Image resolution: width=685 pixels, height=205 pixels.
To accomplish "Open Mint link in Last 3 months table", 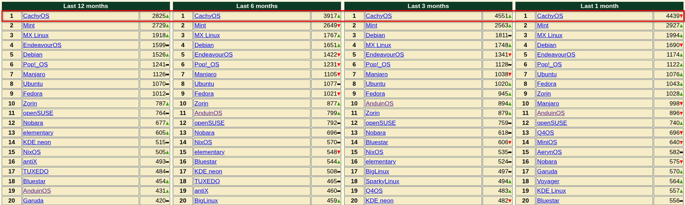I will [372, 26].
